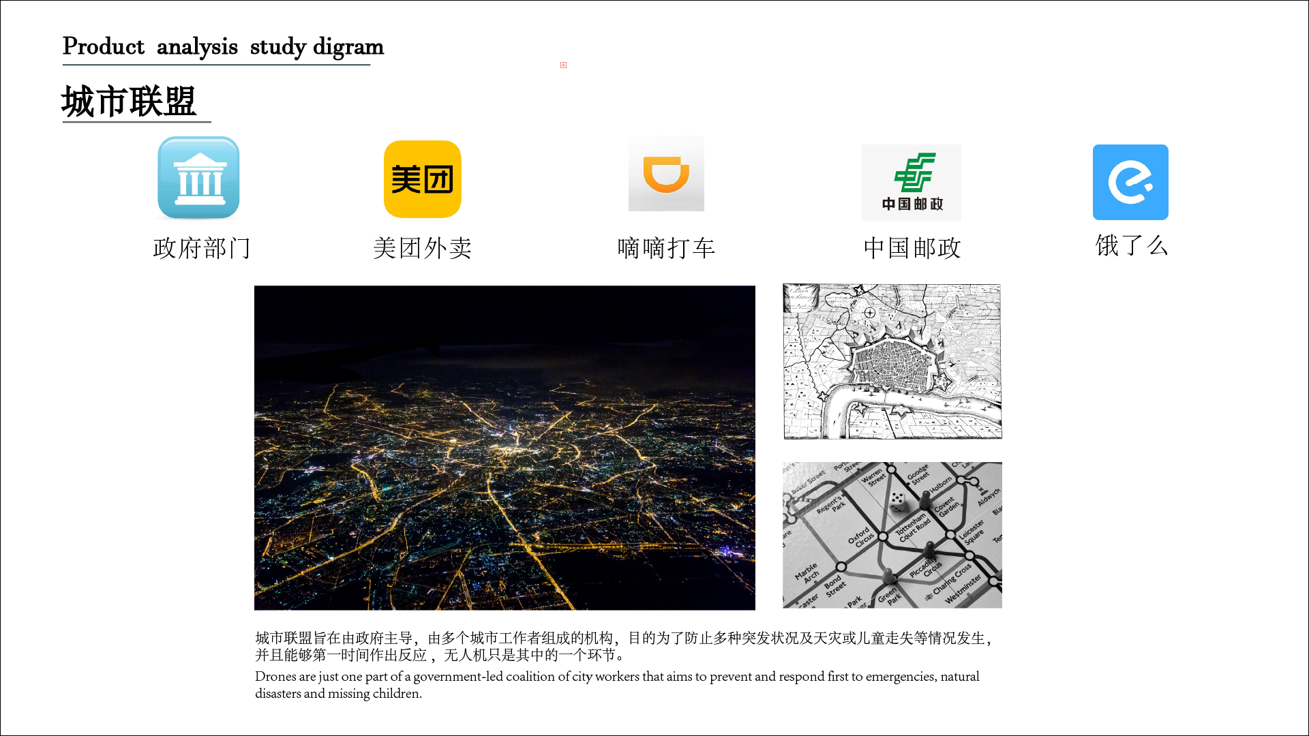1309x736 pixels.
Task: Click the dice on the tube map
Action: pos(898,502)
